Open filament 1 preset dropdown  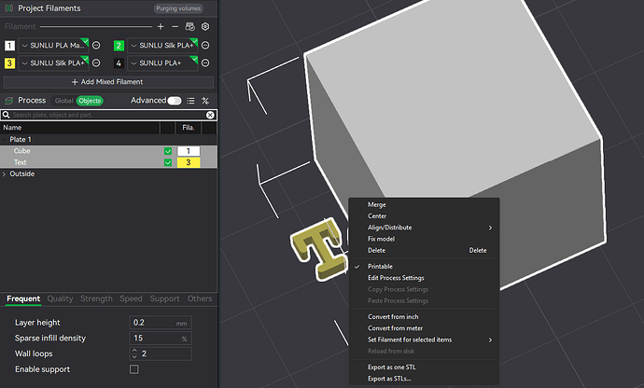tap(53, 45)
